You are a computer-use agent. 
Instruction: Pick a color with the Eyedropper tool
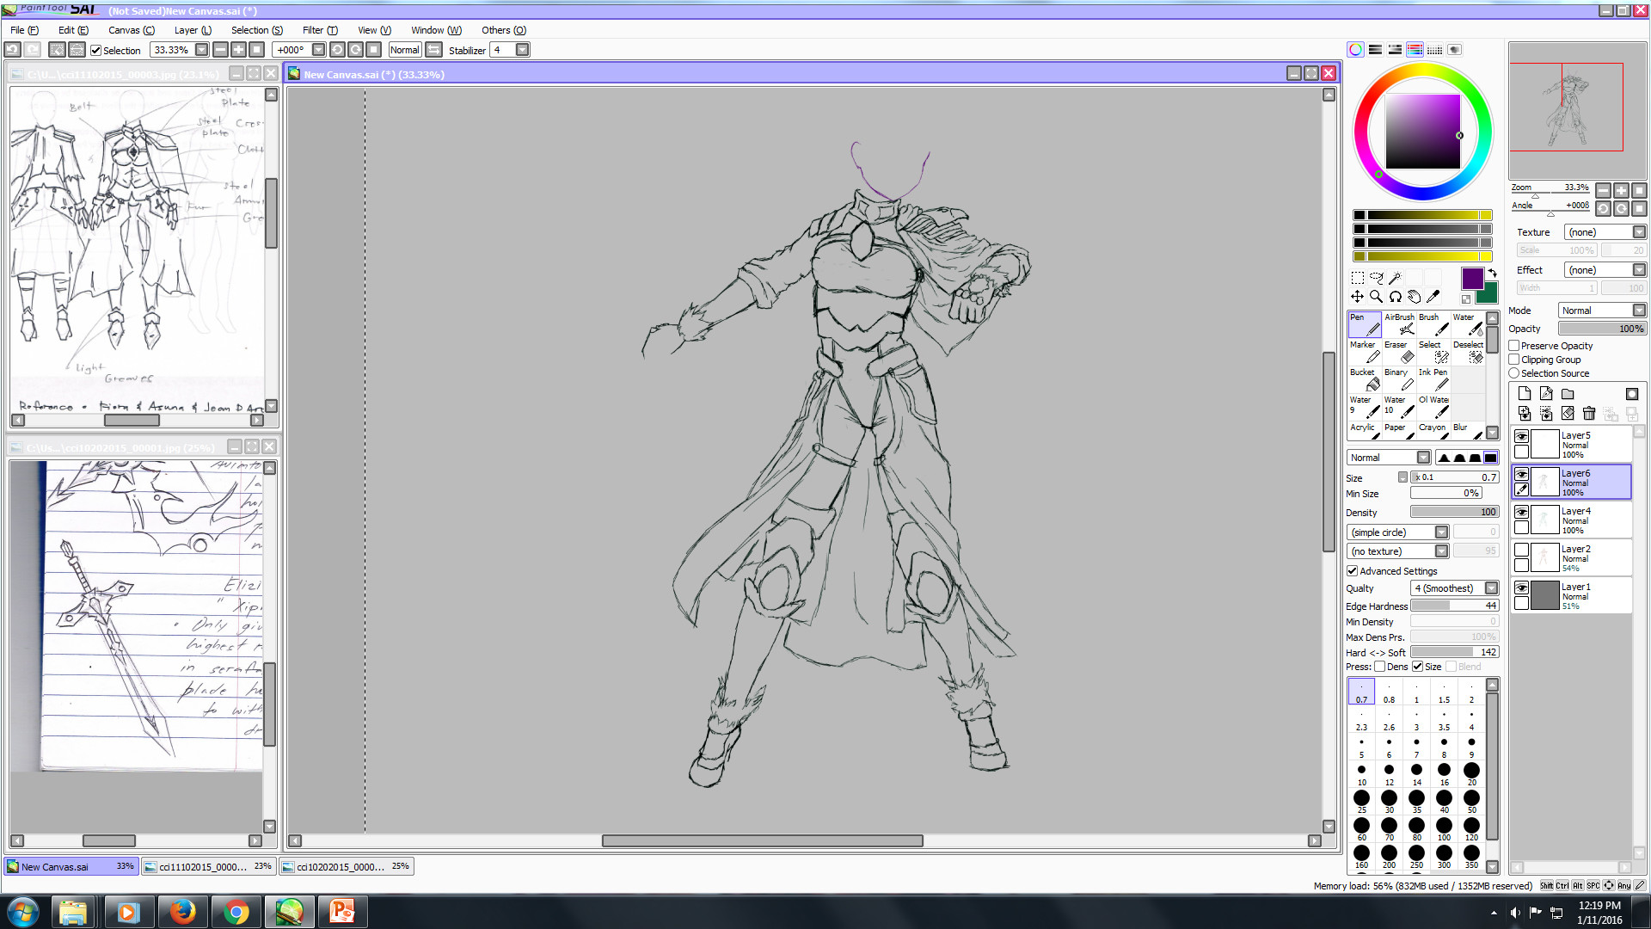(x=1433, y=295)
